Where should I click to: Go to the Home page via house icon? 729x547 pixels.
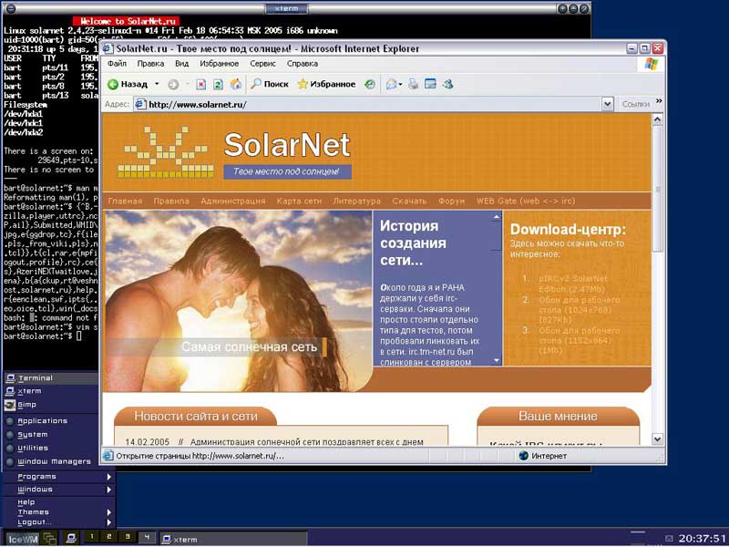point(236,84)
